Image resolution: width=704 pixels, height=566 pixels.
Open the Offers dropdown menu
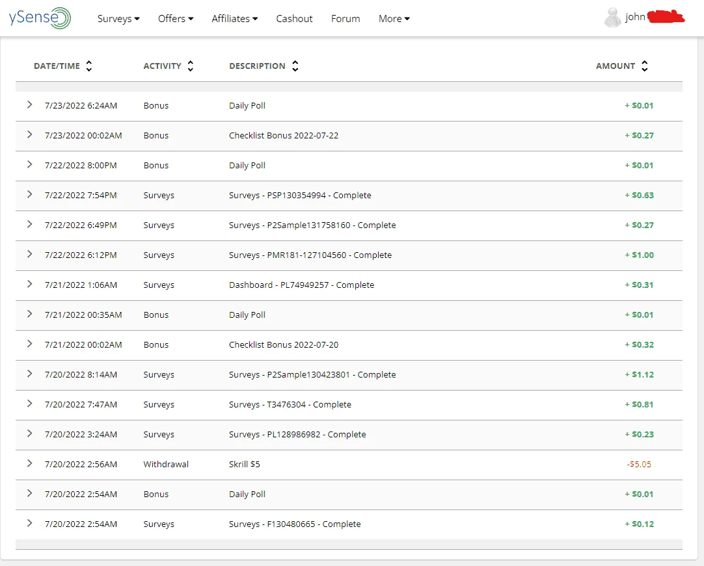(176, 19)
